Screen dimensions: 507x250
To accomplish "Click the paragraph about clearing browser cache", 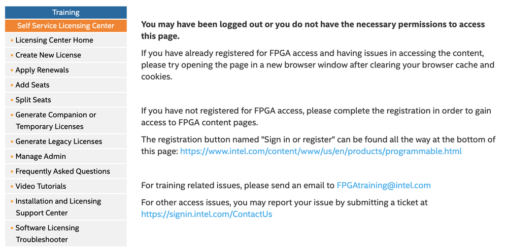I will (317, 65).
